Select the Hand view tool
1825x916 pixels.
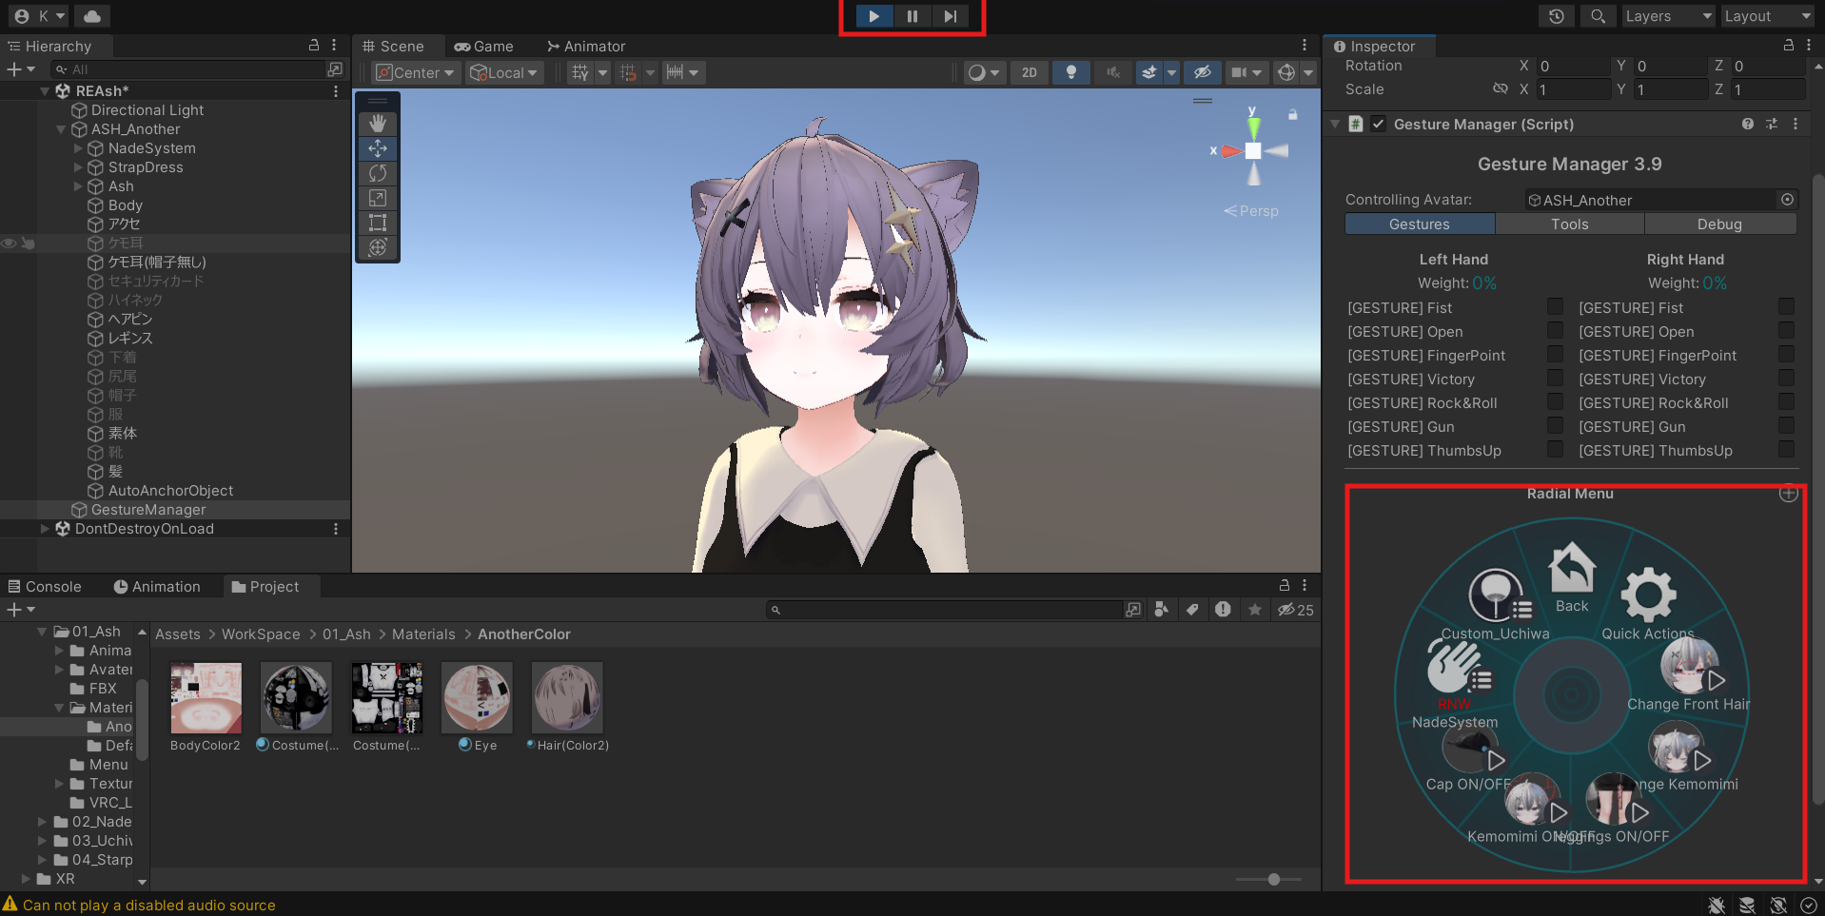[x=378, y=124]
